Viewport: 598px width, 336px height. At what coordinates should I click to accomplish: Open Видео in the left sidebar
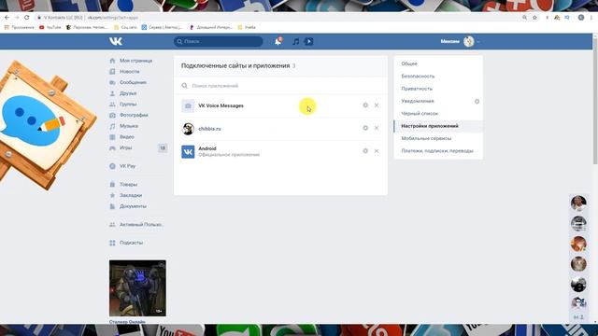coord(127,137)
